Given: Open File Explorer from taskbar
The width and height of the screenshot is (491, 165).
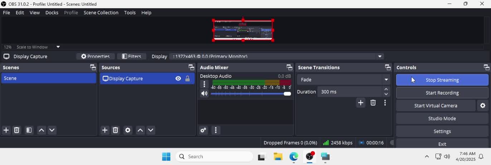Looking at the screenshot, I should click(278, 156).
